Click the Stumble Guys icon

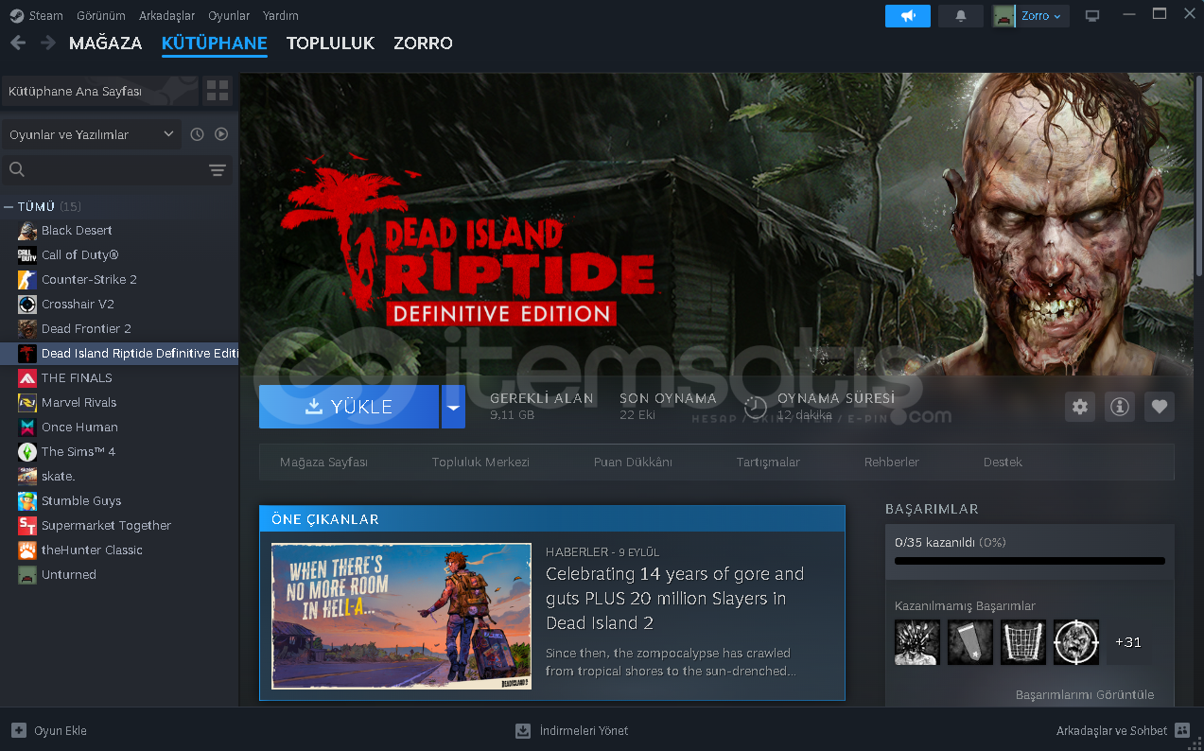(x=27, y=501)
